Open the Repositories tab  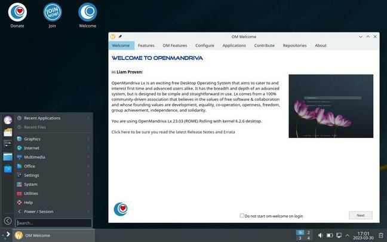294,45
